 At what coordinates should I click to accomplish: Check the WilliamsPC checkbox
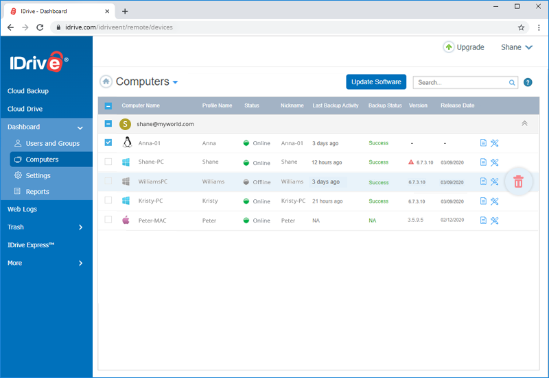point(108,181)
